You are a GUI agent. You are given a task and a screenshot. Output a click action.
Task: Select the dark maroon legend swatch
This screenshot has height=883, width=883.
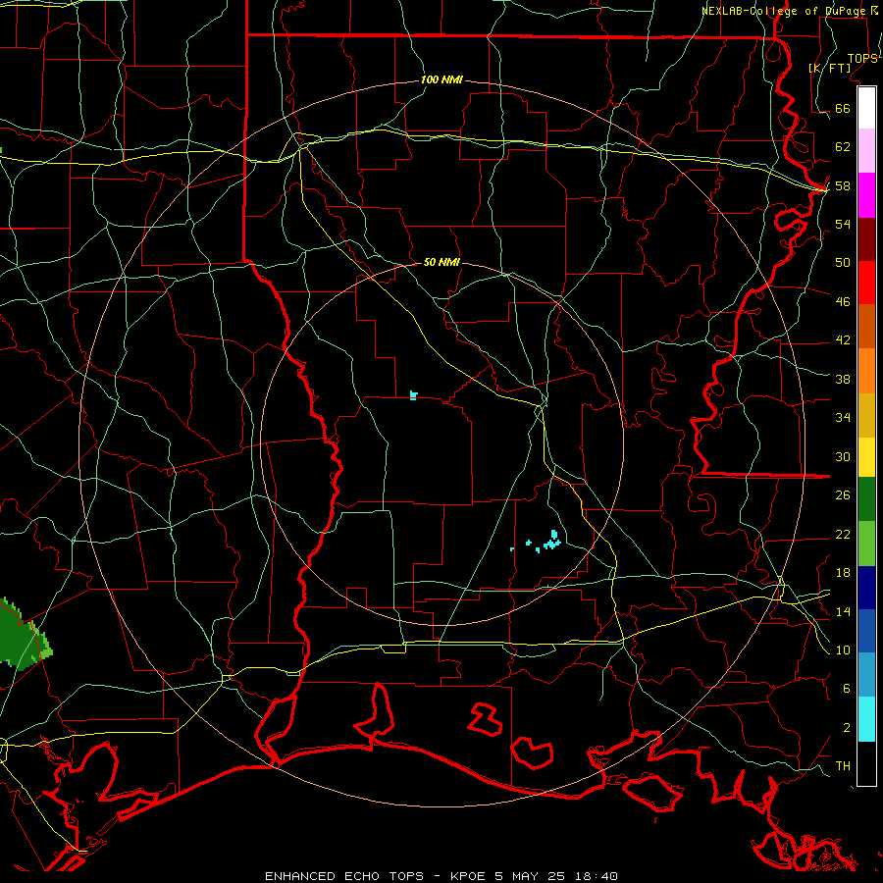pos(866,240)
